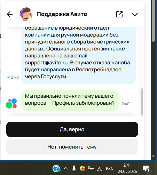Click the Поддержка Авито chat title
Viewport: 157px width, 175px height.
(62, 14)
